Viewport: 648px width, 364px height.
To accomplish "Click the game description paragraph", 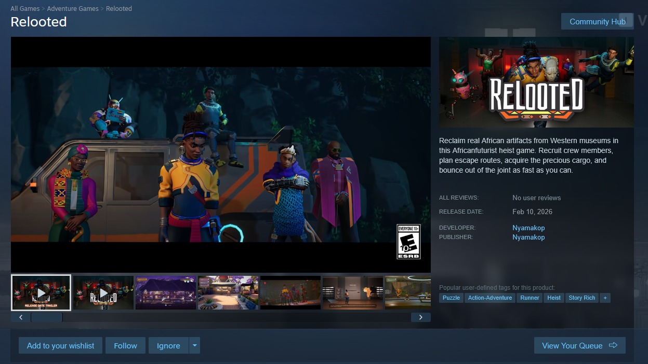I will [529, 155].
